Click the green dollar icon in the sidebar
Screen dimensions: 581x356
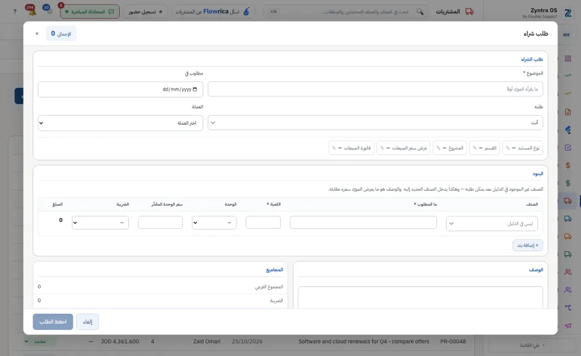pyautogui.click(x=568, y=183)
